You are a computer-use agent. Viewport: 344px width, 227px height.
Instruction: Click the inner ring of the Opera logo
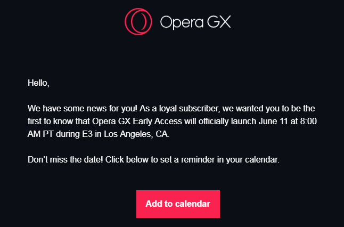coord(139,21)
